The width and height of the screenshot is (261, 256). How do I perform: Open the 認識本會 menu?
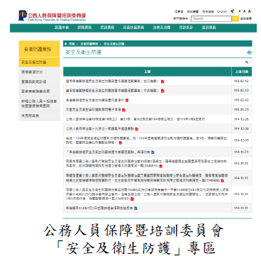tap(62, 28)
